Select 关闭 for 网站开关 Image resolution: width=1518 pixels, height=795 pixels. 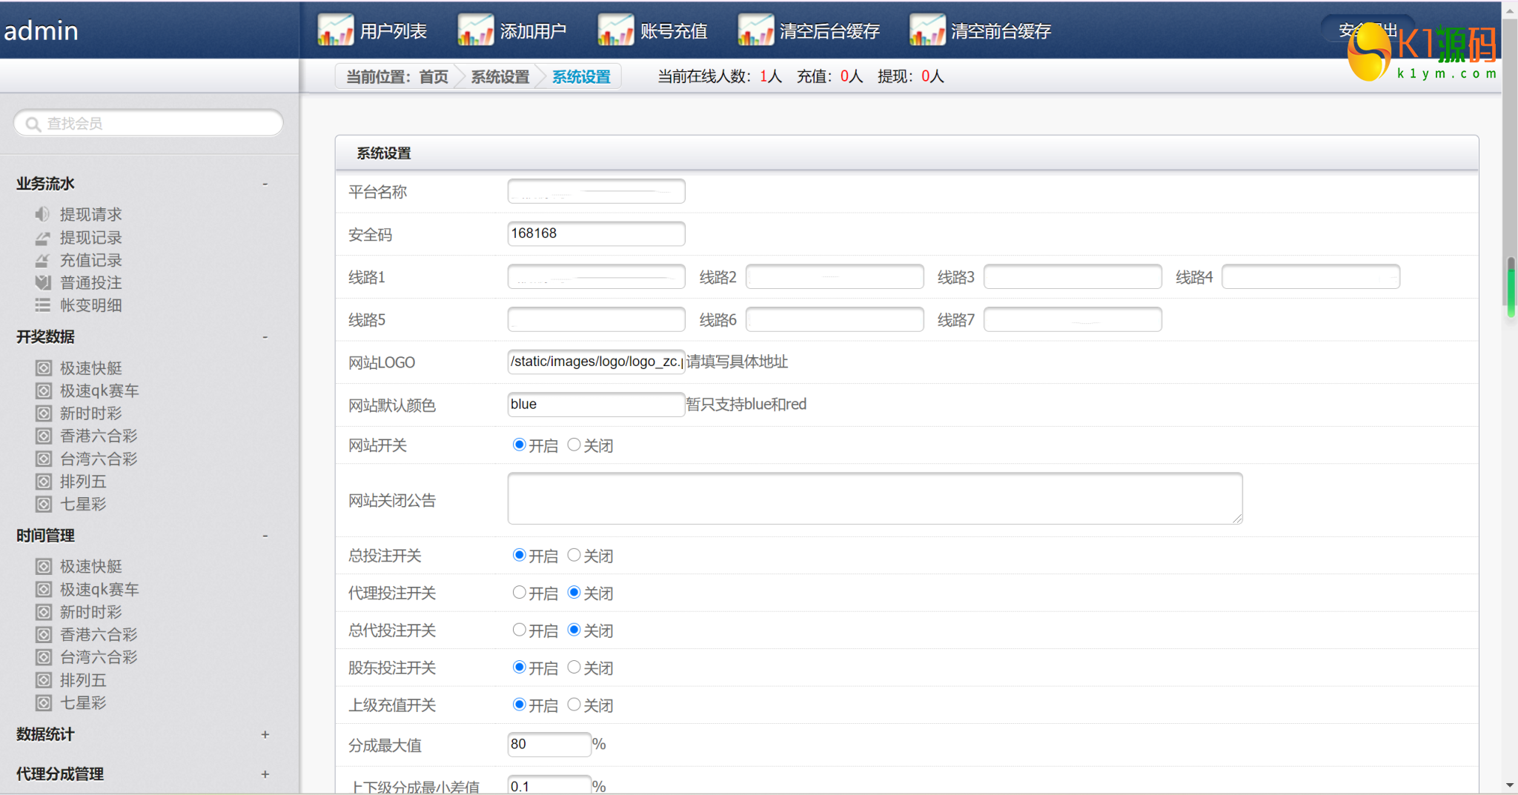(574, 445)
